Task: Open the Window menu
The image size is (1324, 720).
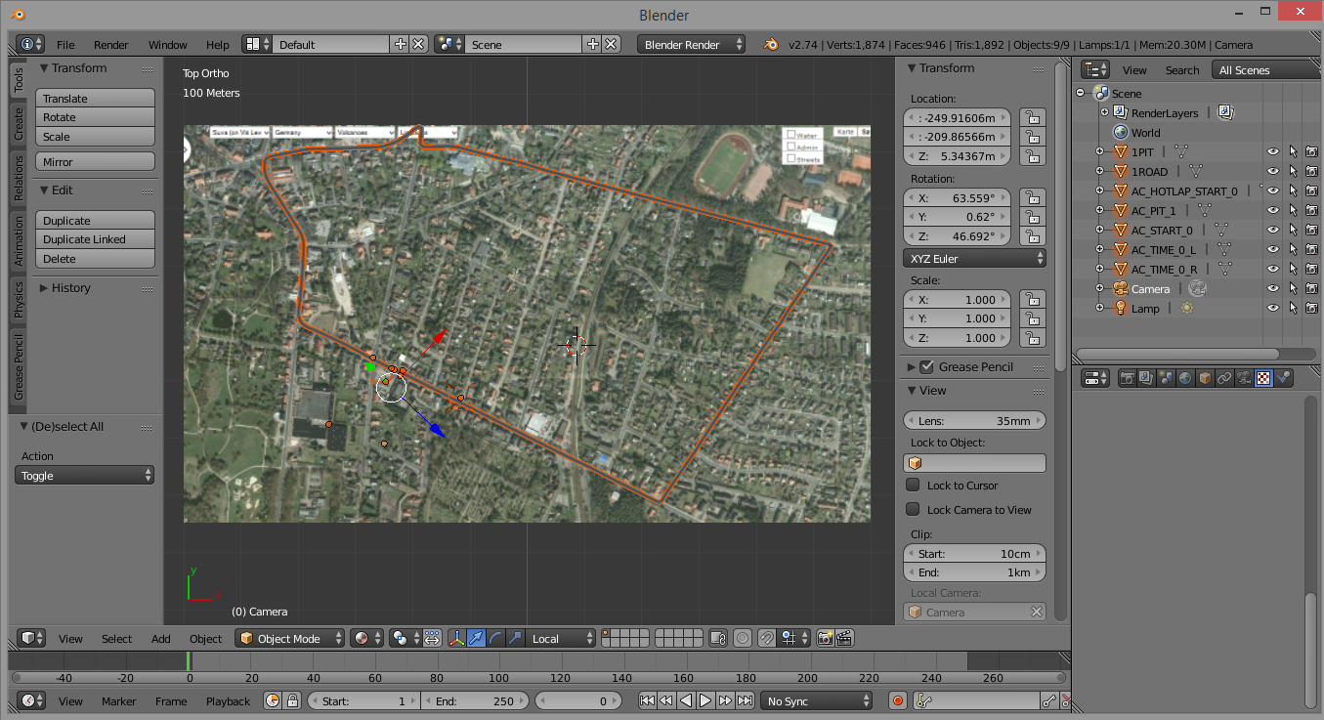Action: coord(168,44)
